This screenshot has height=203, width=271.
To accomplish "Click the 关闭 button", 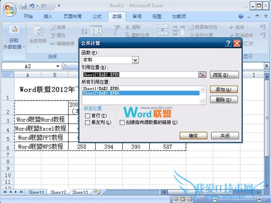I will point(224,136).
